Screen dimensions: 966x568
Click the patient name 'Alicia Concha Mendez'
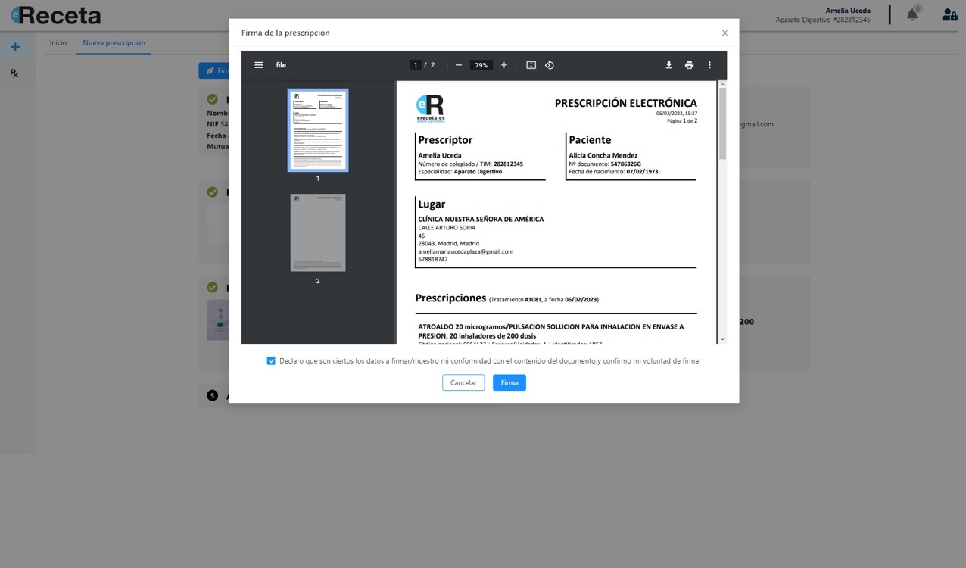coord(603,156)
